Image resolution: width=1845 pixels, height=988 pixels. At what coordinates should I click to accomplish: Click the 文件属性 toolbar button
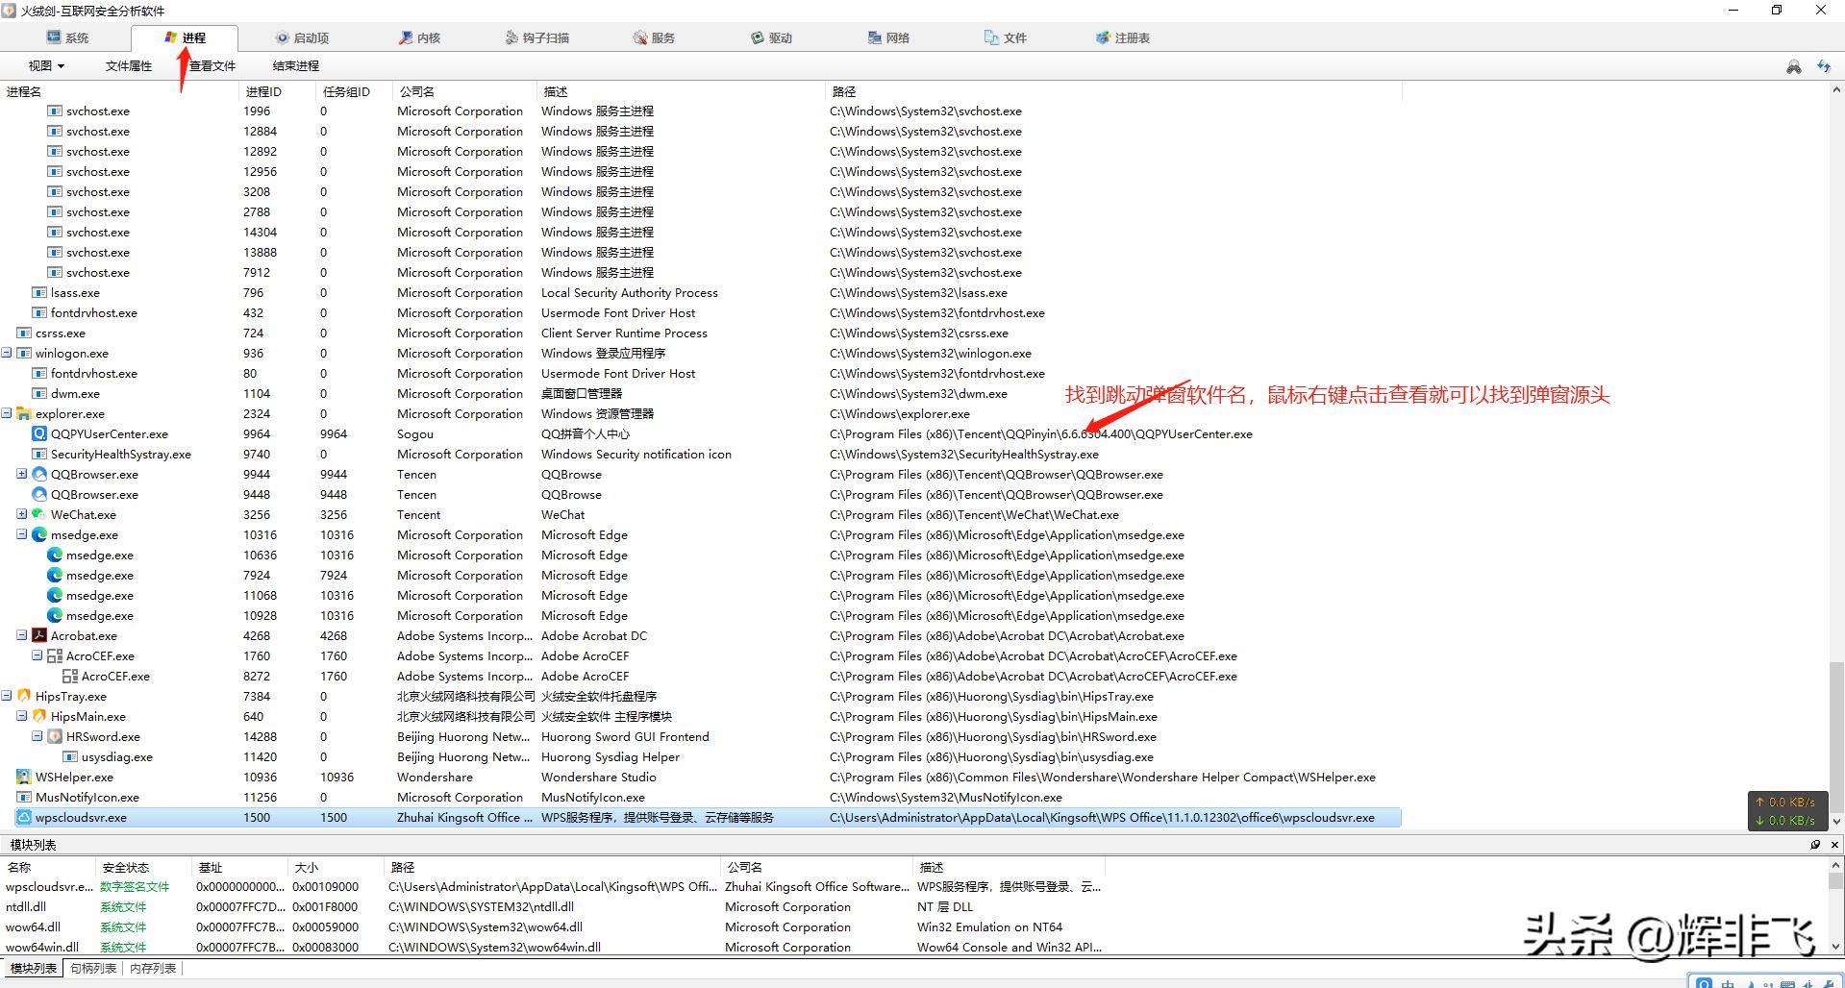[129, 66]
